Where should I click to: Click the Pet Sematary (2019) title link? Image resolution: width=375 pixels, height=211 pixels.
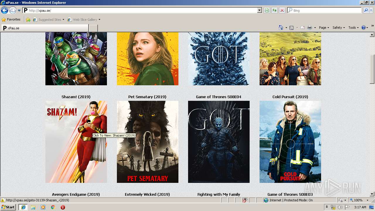(147, 97)
